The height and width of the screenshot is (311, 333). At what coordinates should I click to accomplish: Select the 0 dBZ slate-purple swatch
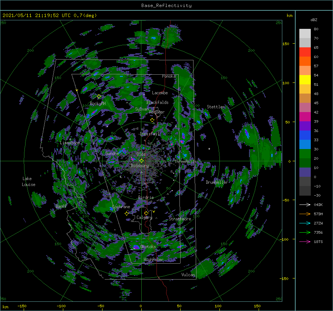(x=305, y=172)
